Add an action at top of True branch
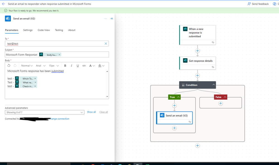The image size is (279, 165). click(174, 106)
